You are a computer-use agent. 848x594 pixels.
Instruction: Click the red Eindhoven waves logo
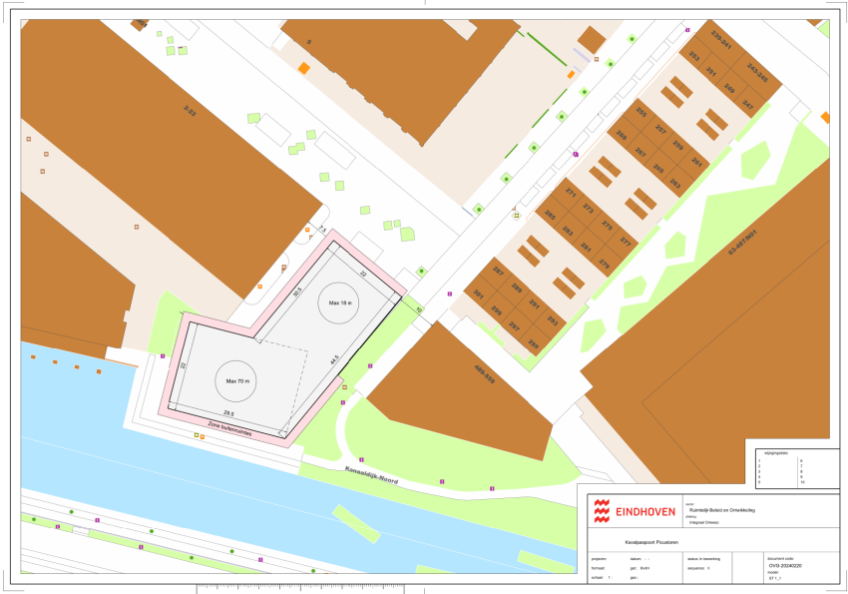[601, 510]
